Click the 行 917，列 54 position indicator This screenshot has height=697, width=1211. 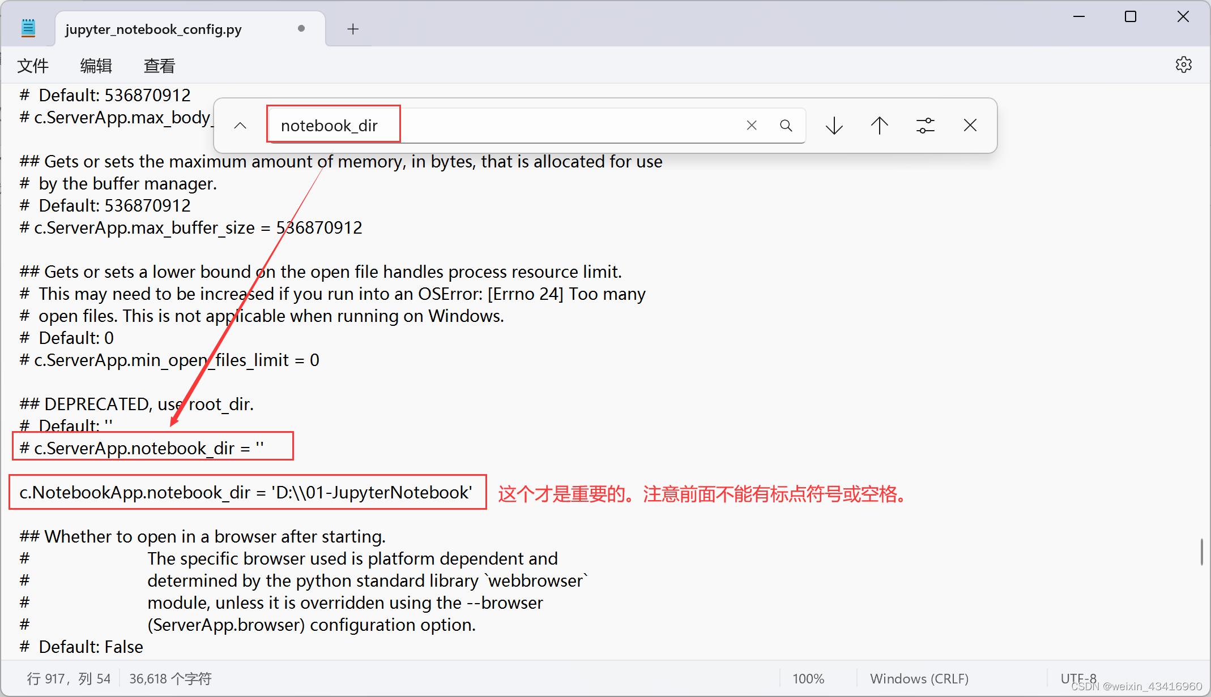pos(69,678)
